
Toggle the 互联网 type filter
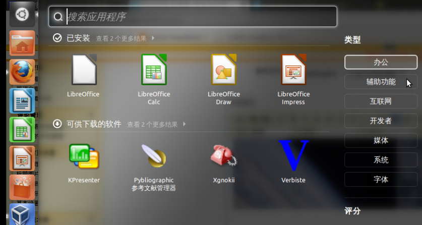[381, 101]
